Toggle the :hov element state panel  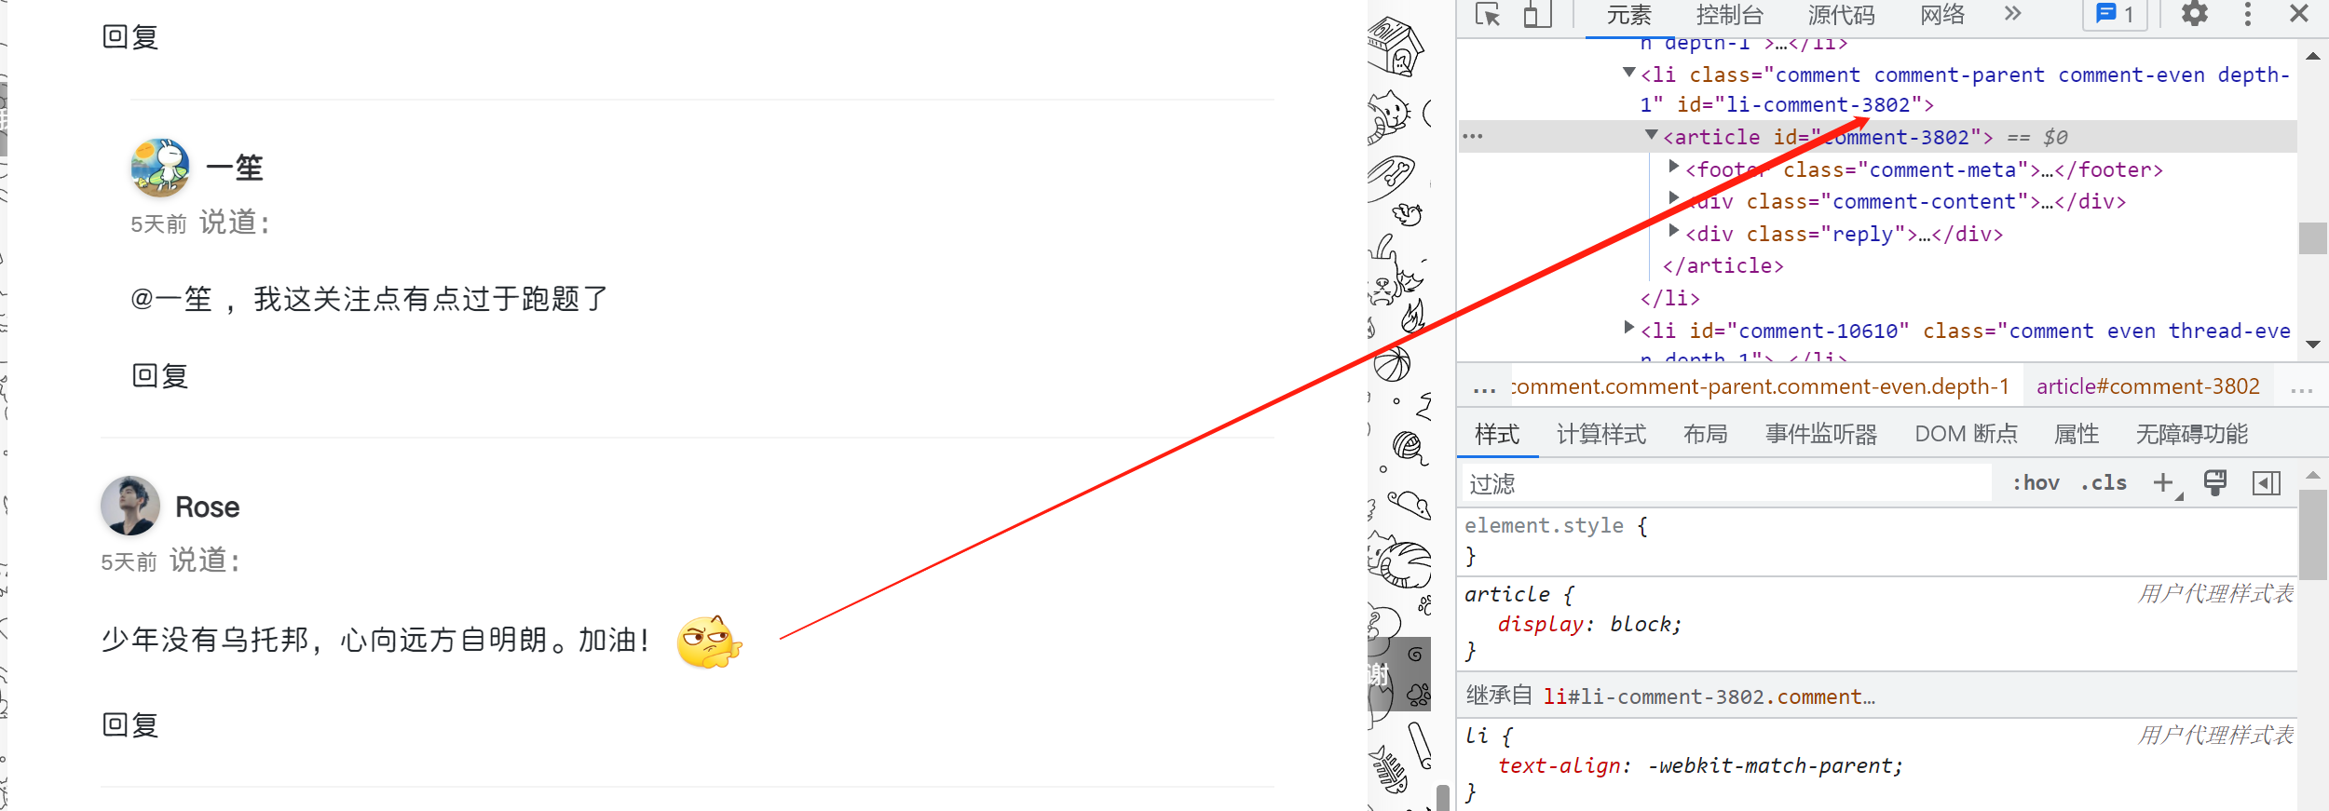2036,482
